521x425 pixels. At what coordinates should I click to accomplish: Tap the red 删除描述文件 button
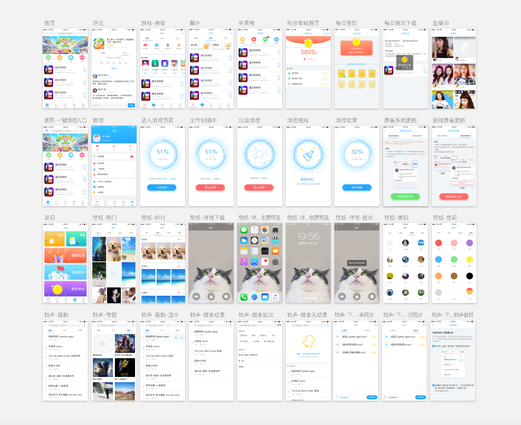[x=454, y=197]
